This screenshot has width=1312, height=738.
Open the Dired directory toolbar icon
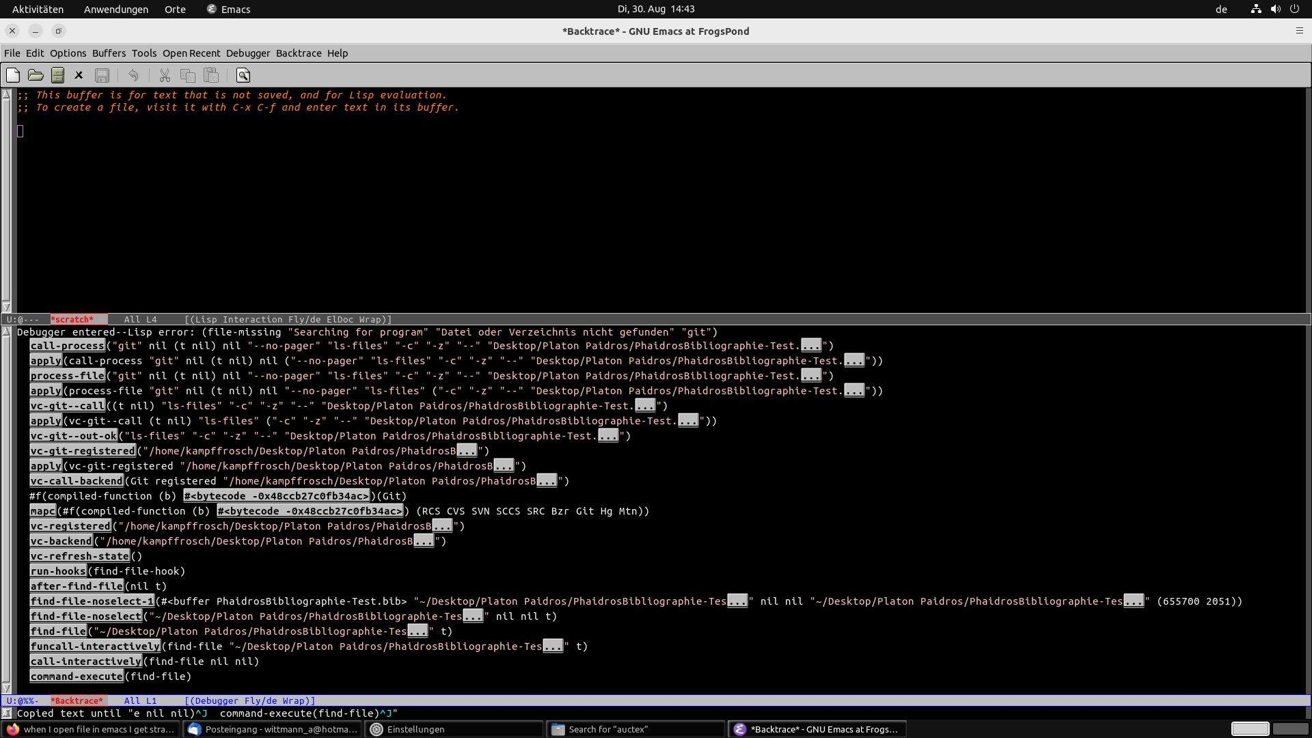[x=58, y=75]
